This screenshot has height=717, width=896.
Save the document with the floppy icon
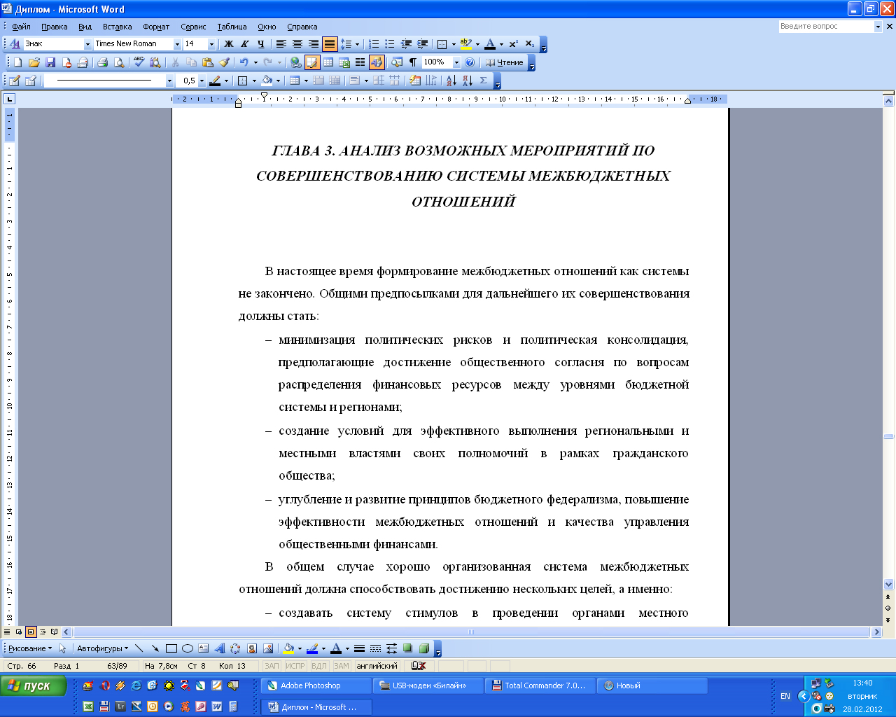coord(50,62)
